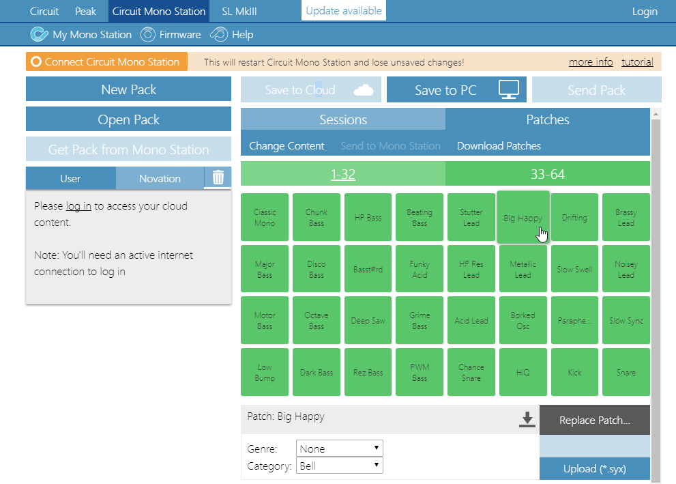The height and width of the screenshot is (484, 676).
Task: Switch to the Sessions tab
Action: [x=343, y=119]
